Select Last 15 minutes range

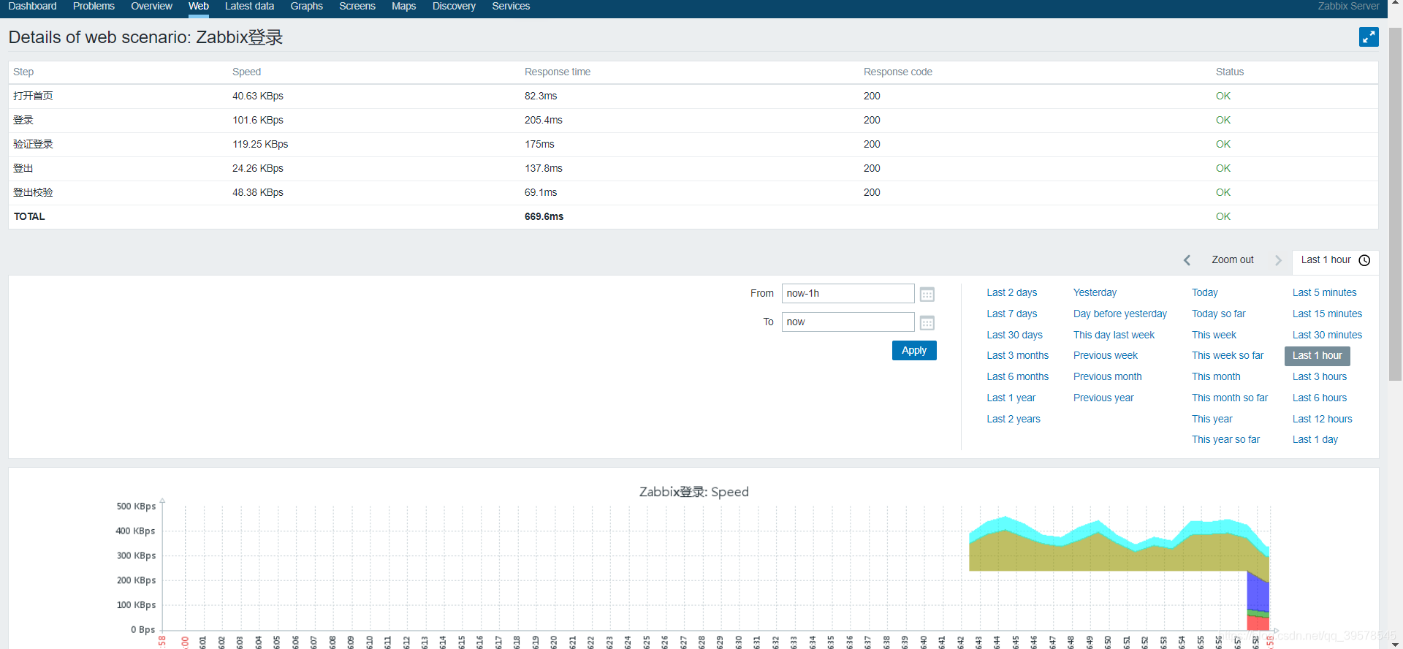pos(1327,314)
